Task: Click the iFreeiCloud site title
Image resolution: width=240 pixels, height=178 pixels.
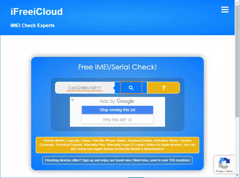Action: 36,12
